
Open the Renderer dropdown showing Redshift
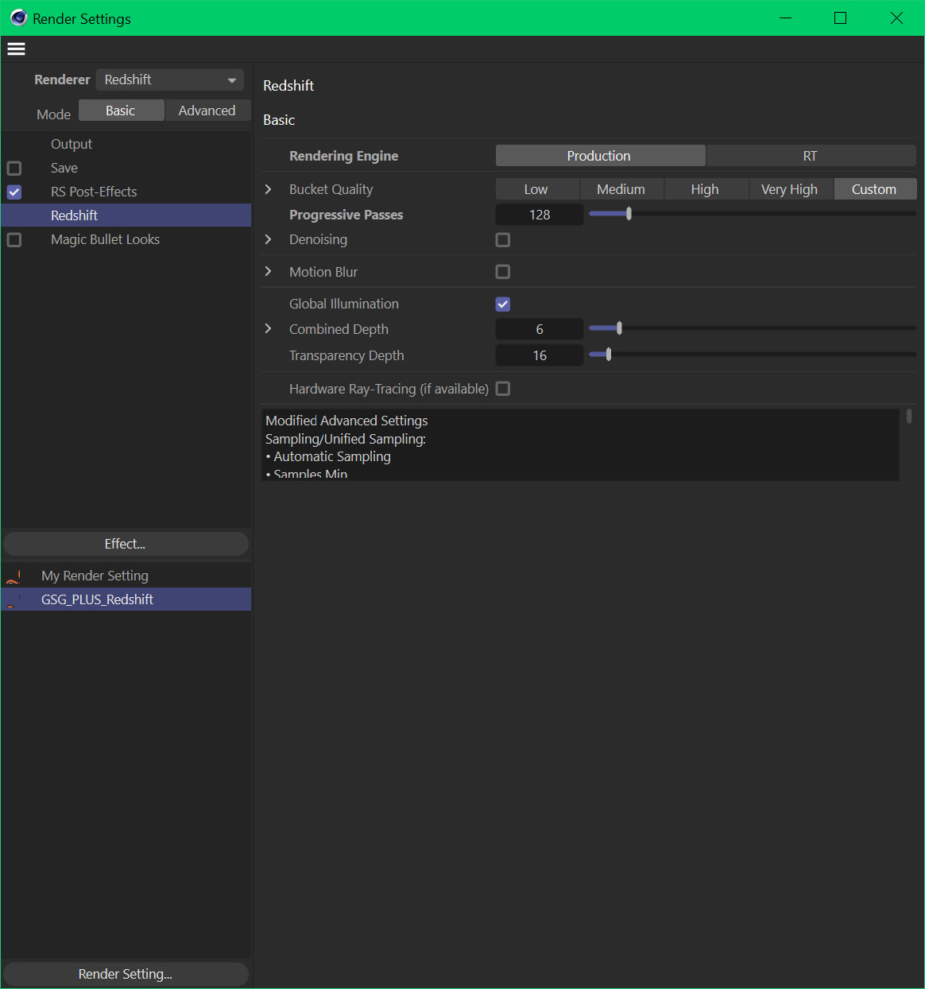point(170,80)
